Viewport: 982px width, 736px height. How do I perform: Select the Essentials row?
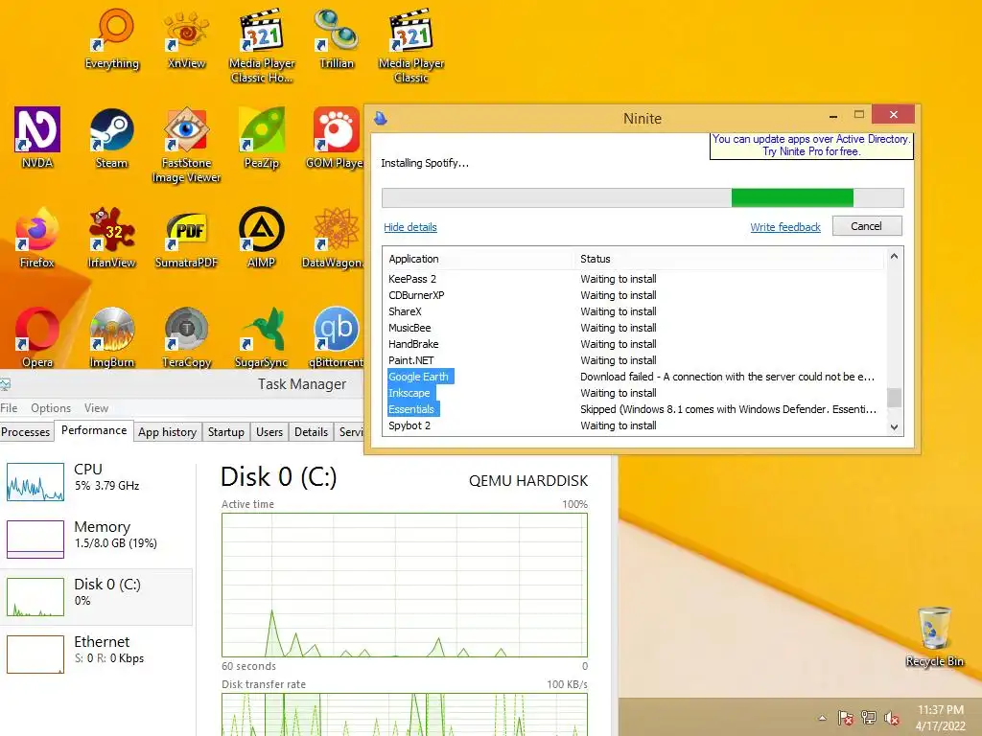click(x=635, y=409)
